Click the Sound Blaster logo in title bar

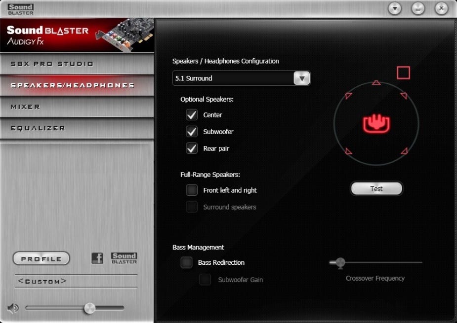(20, 9)
